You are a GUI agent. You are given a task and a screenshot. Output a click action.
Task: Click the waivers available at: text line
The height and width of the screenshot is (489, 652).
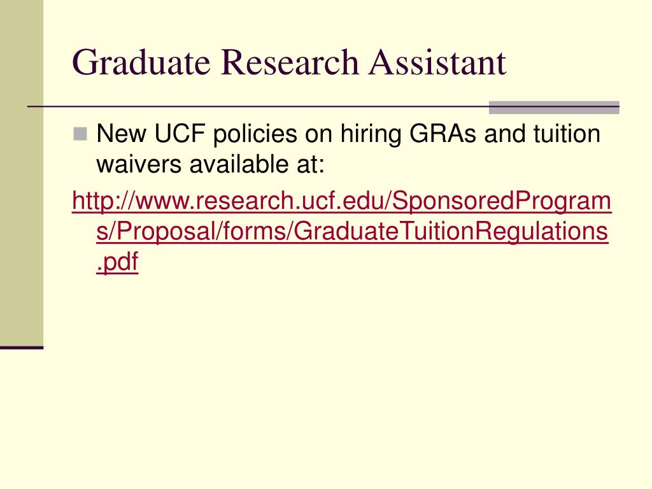coord(210,164)
